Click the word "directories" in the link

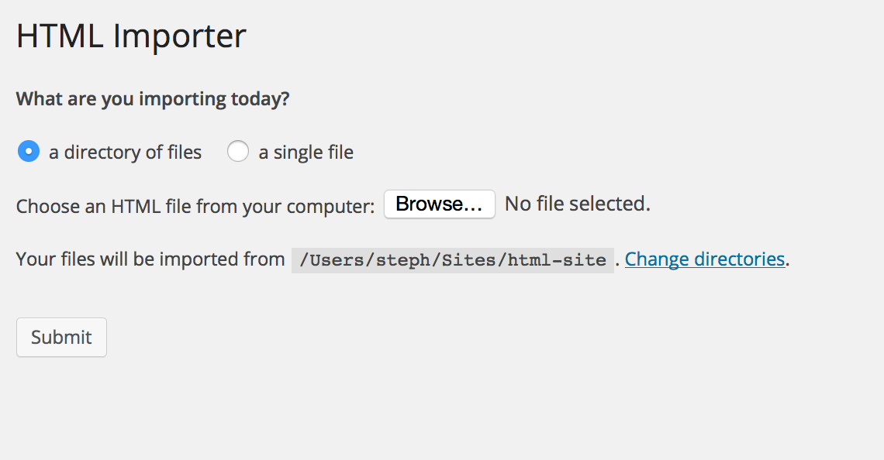click(740, 259)
